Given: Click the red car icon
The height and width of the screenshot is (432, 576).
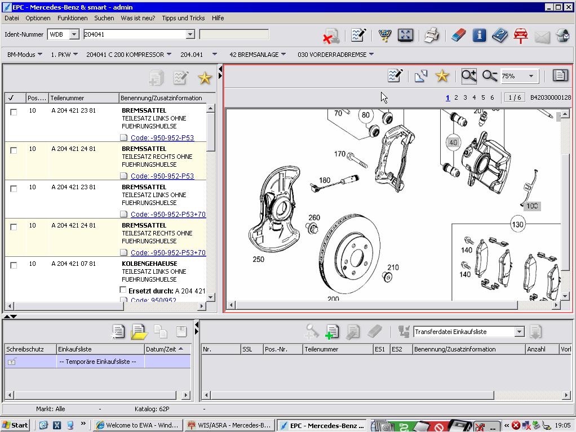Looking at the screenshot, I should 521,35.
